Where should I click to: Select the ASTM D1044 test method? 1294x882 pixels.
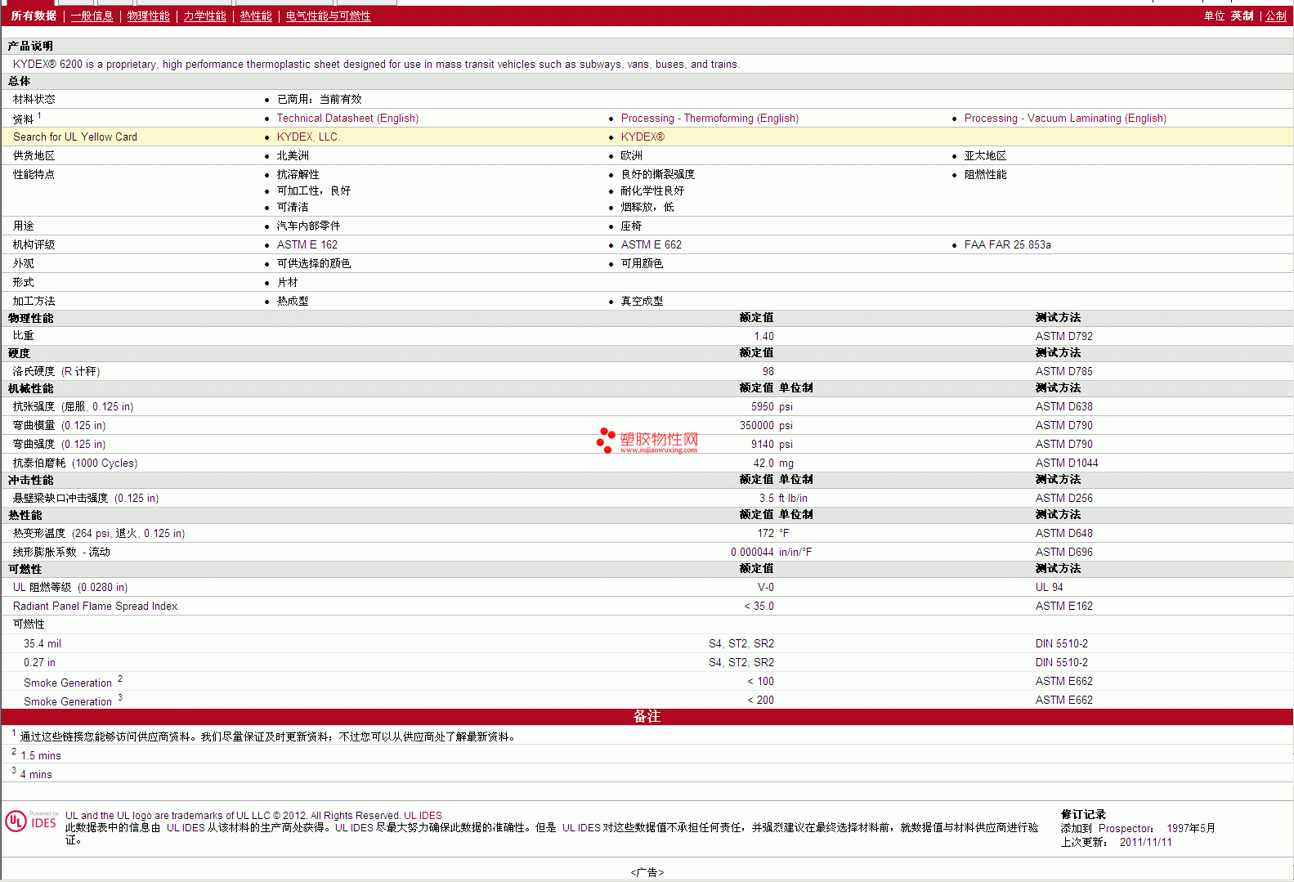[x=1067, y=463]
